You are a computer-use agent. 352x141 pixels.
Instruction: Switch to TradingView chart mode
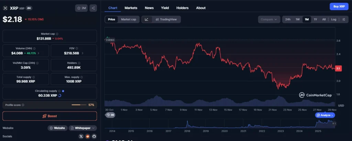pyautogui.click(x=166, y=20)
